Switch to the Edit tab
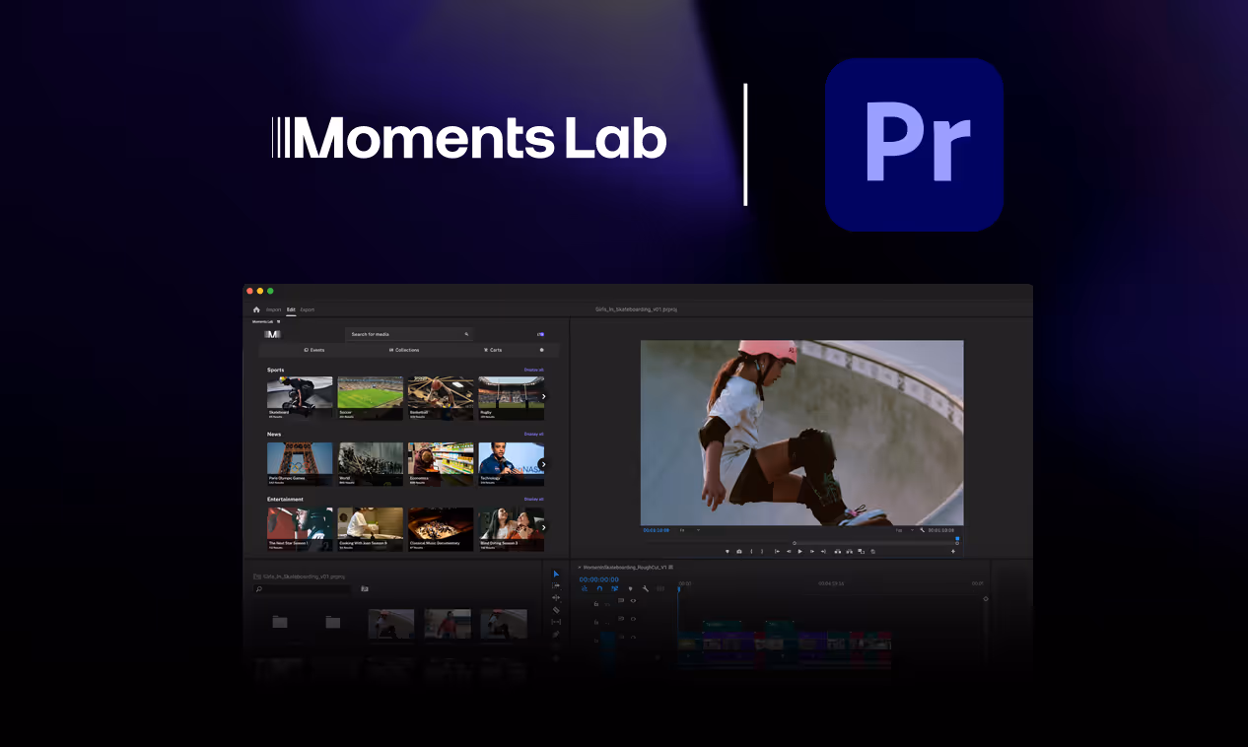Image resolution: width=1248 pixels, height=747 pixels. click(x=291, y=309)
